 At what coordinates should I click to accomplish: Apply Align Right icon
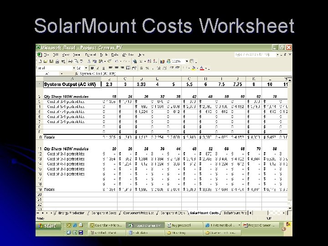point(122,68)
